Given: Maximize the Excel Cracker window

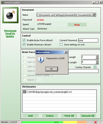Looking at the screenshot, I should (97, 3).
